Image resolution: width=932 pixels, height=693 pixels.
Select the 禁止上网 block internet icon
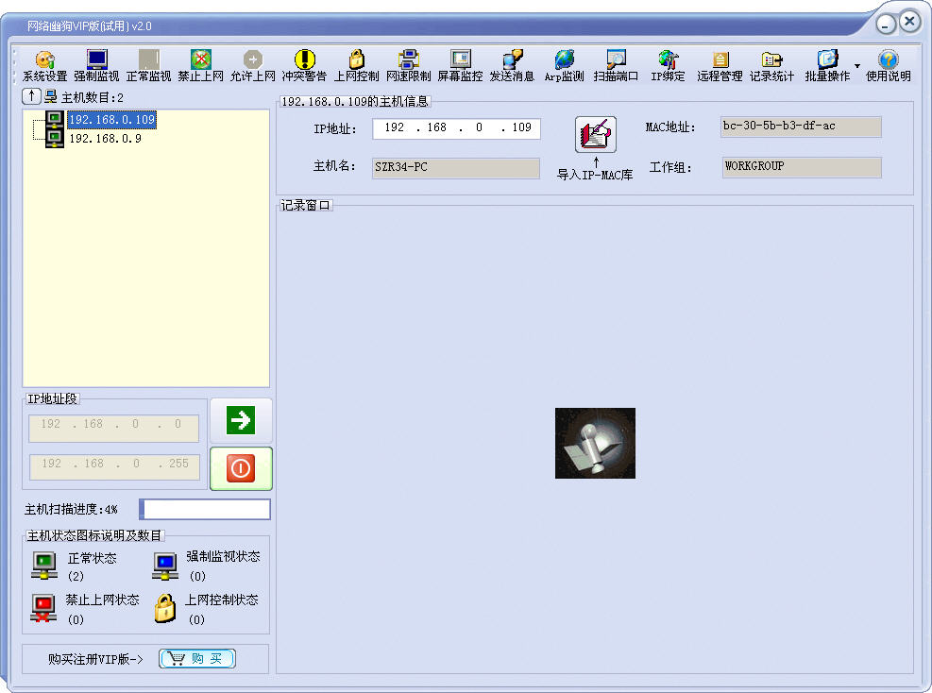click(x=200, y=65)
